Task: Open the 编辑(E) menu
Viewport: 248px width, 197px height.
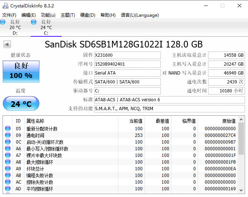Action: (28, 15)
